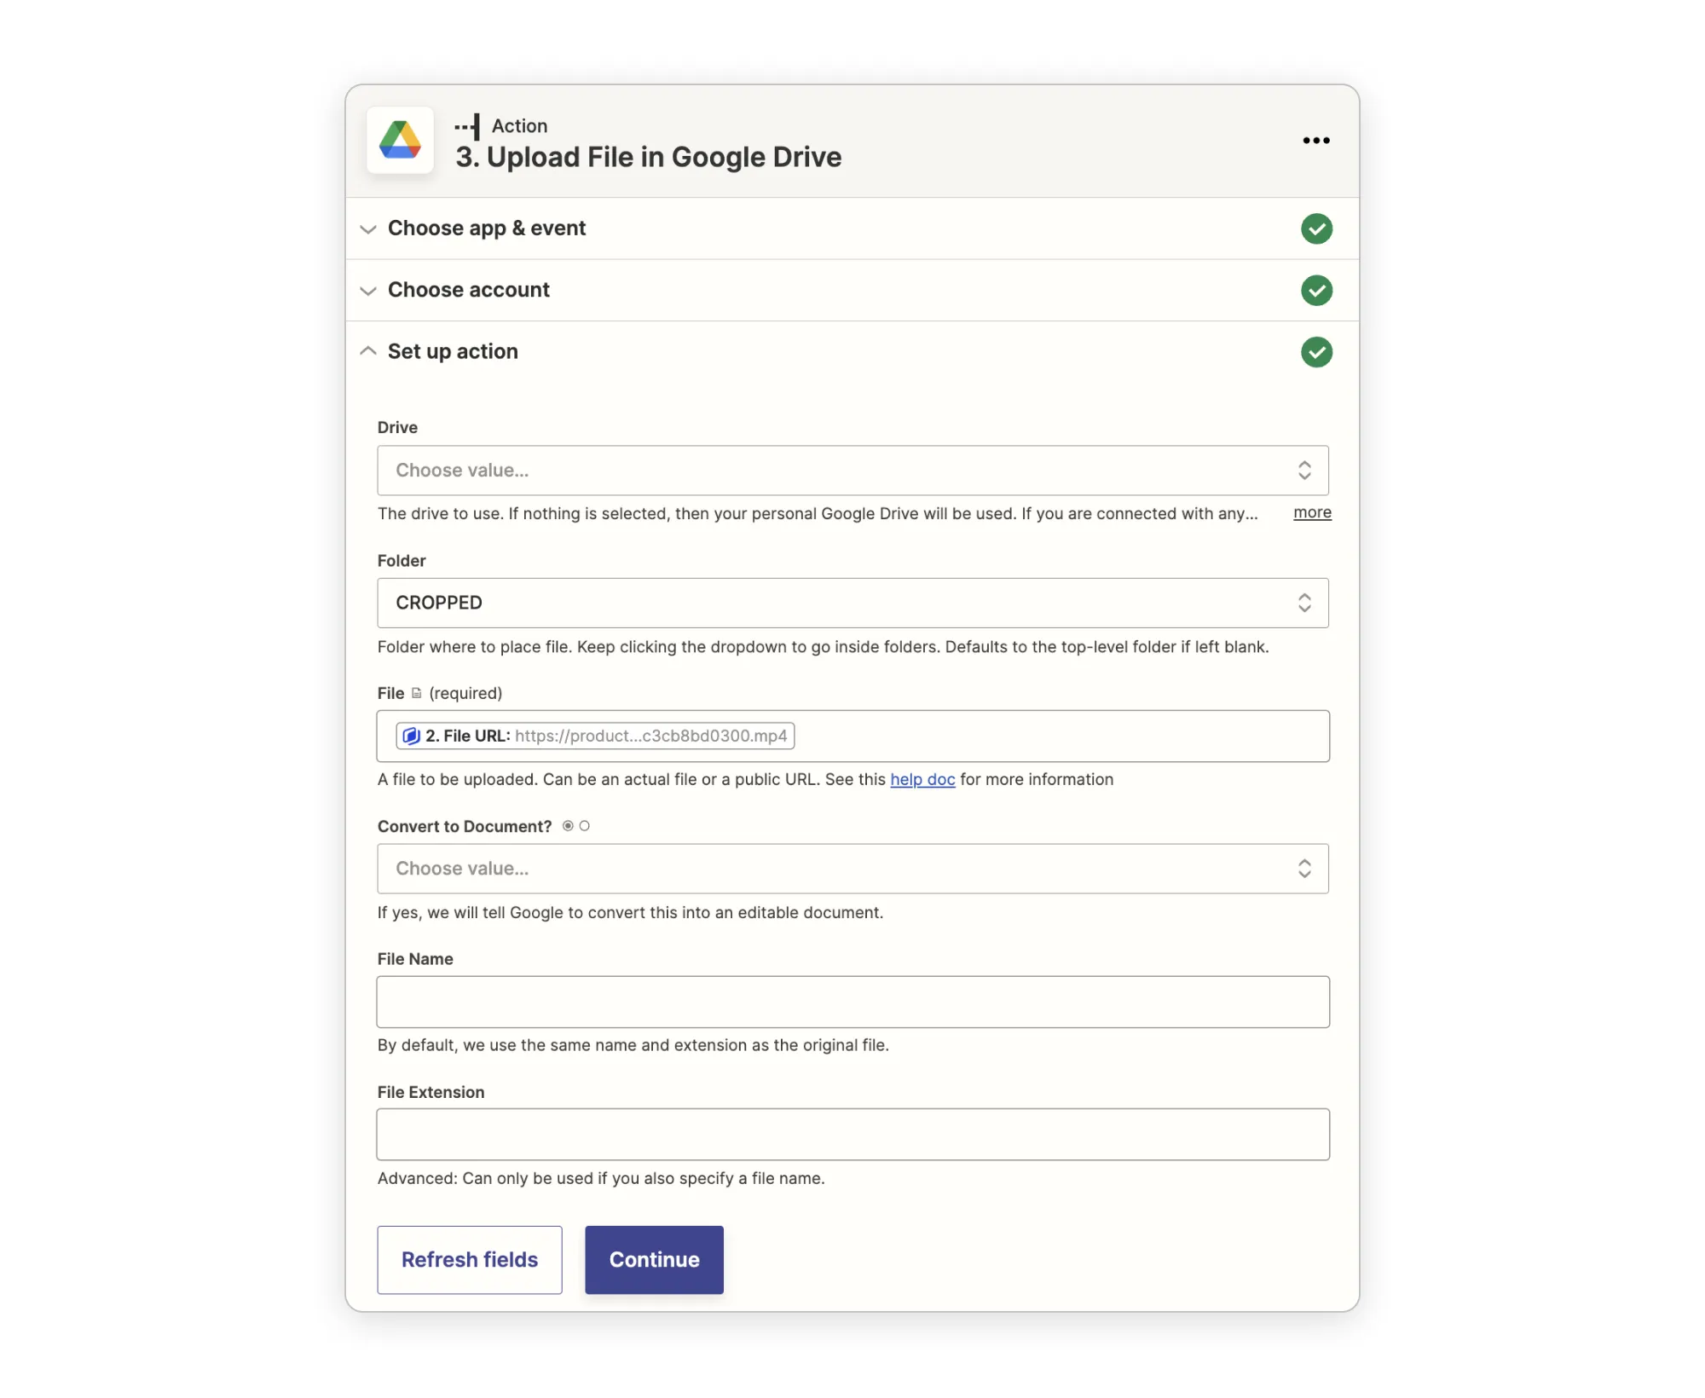Open the three-dot step options menu

tap(1315, 141)
